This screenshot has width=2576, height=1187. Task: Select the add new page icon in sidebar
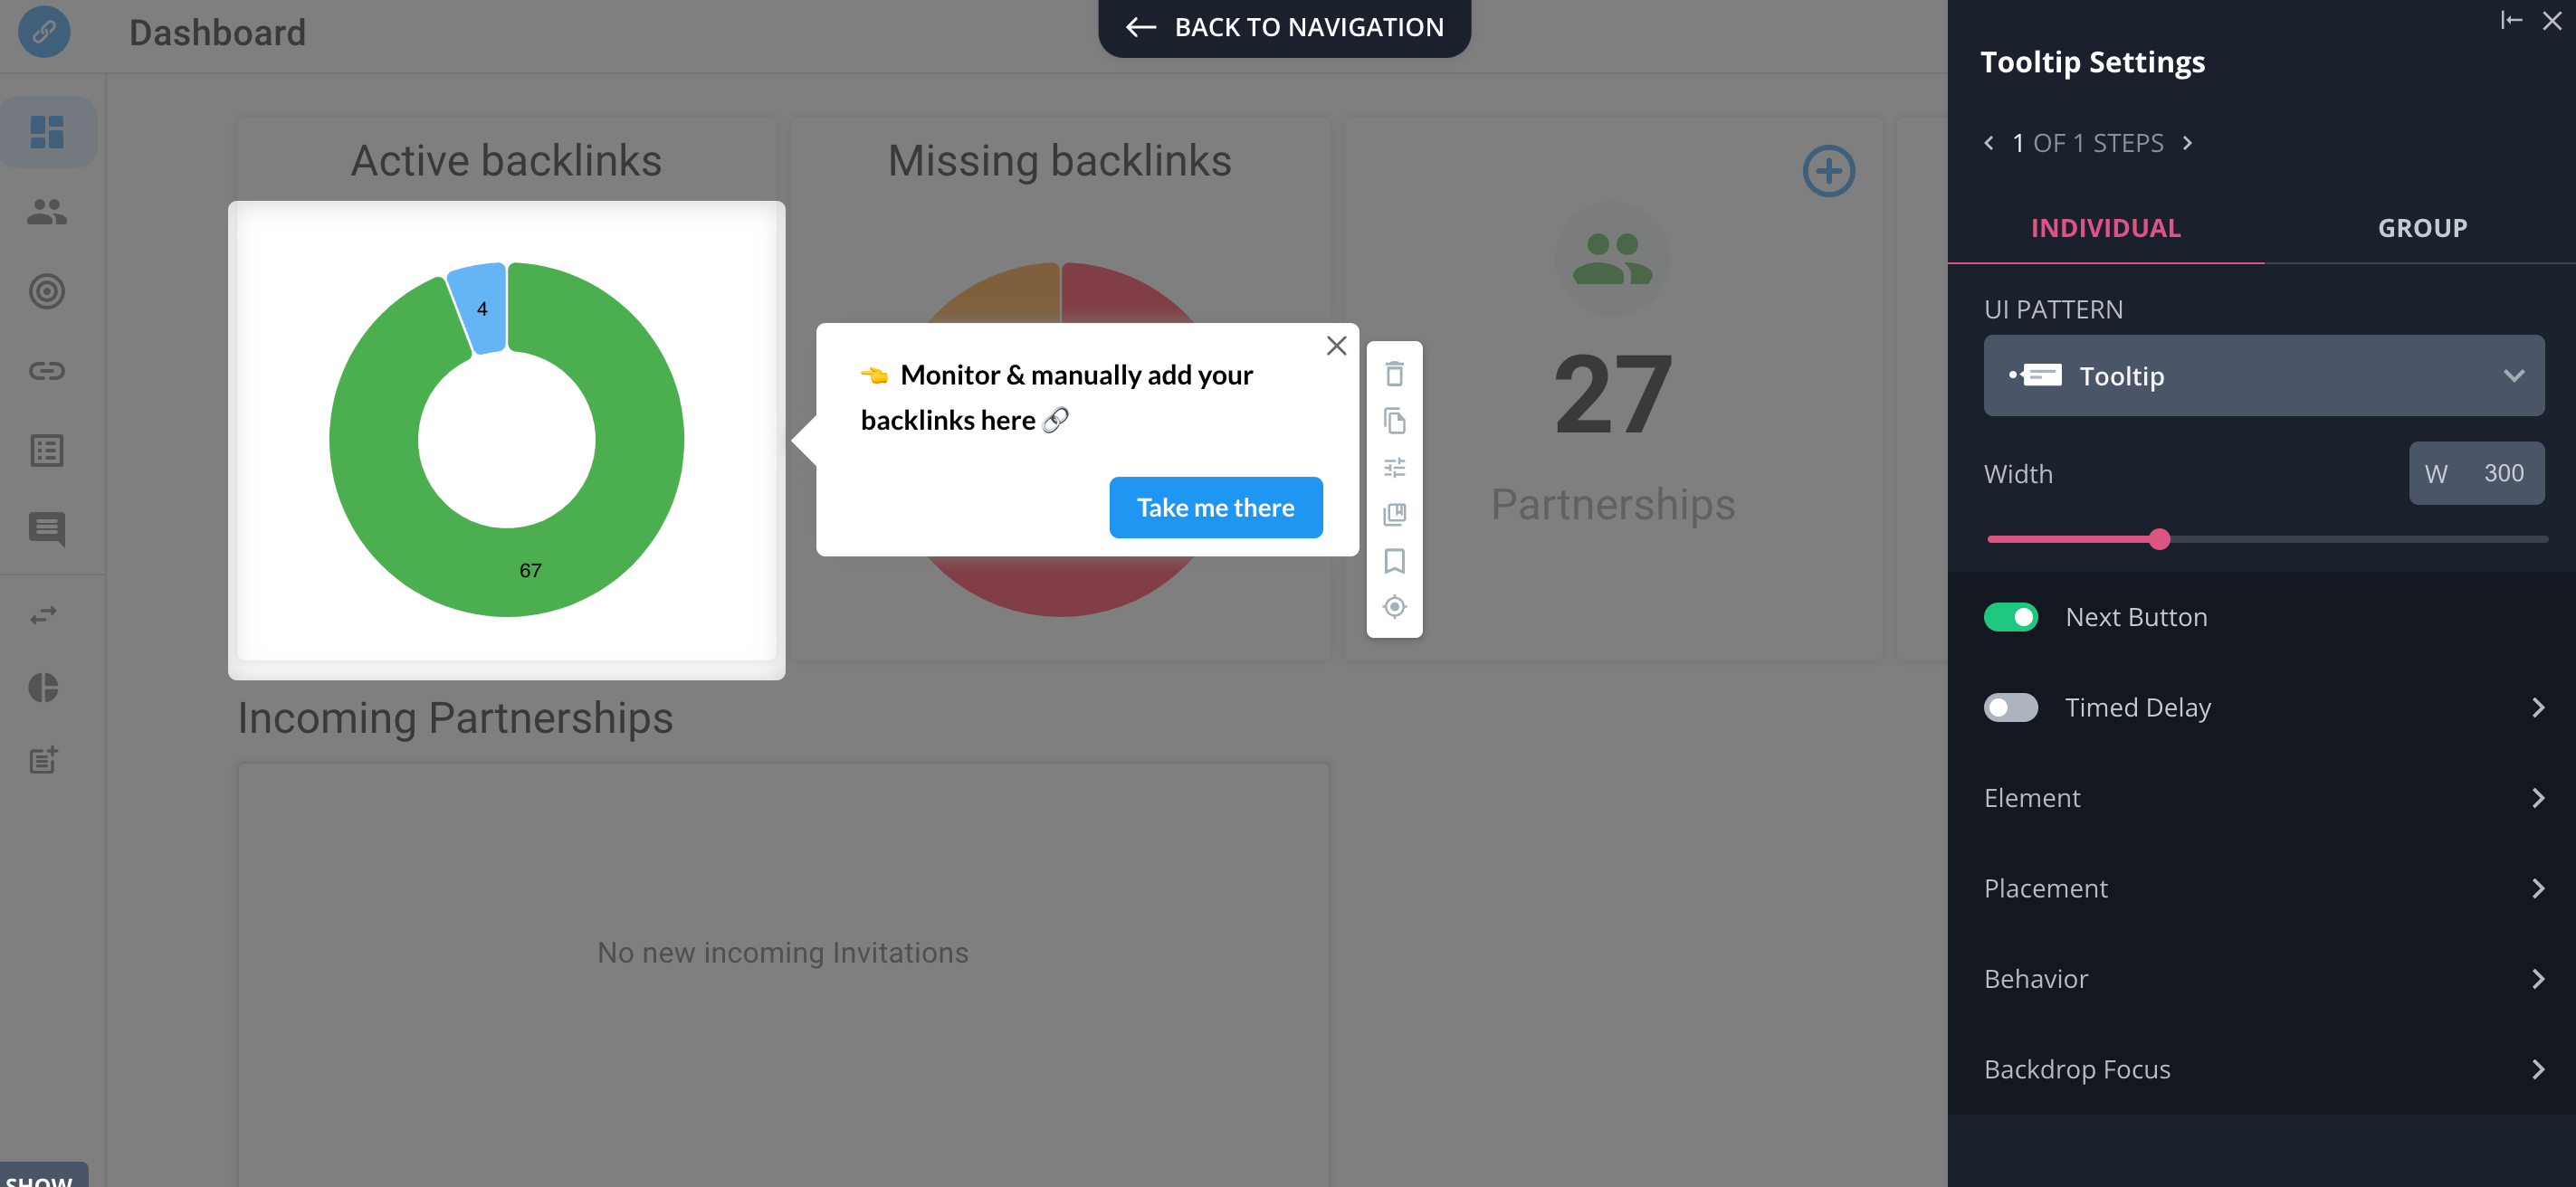(44, 760)
